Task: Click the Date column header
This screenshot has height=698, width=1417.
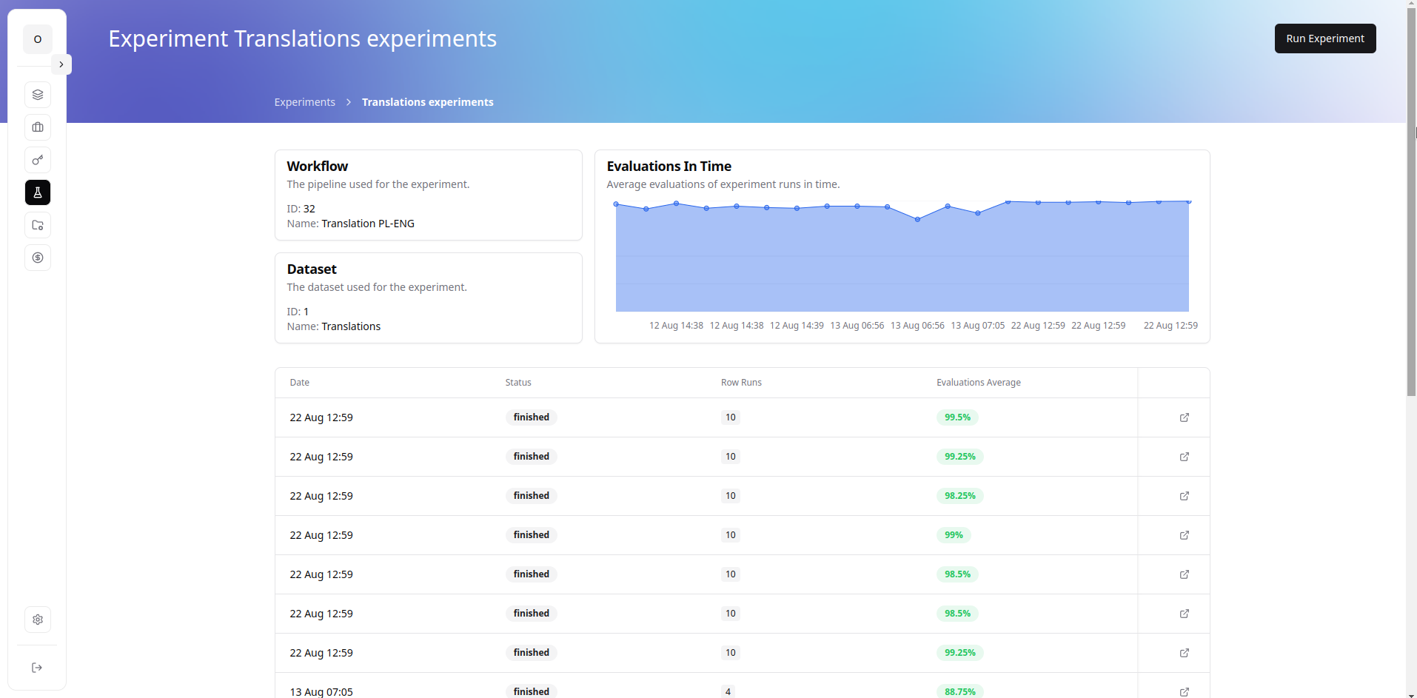Action: 300,383
